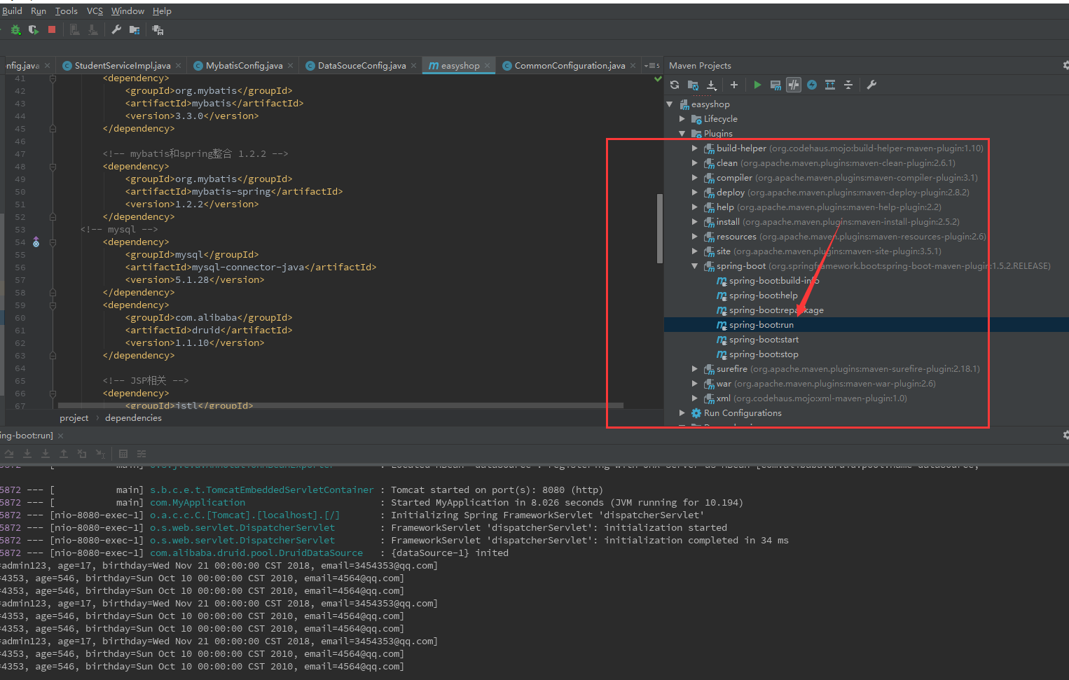Open the VCS menu
This screenshot has width=1069, height=680.
94,11
